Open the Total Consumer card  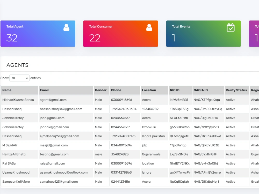121,34
